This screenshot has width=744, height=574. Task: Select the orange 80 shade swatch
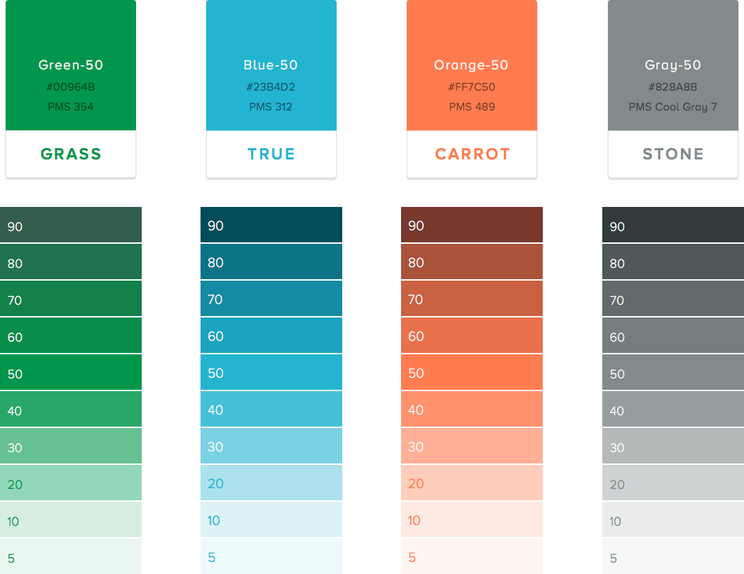pyautogui.click(x=472, y=261)
